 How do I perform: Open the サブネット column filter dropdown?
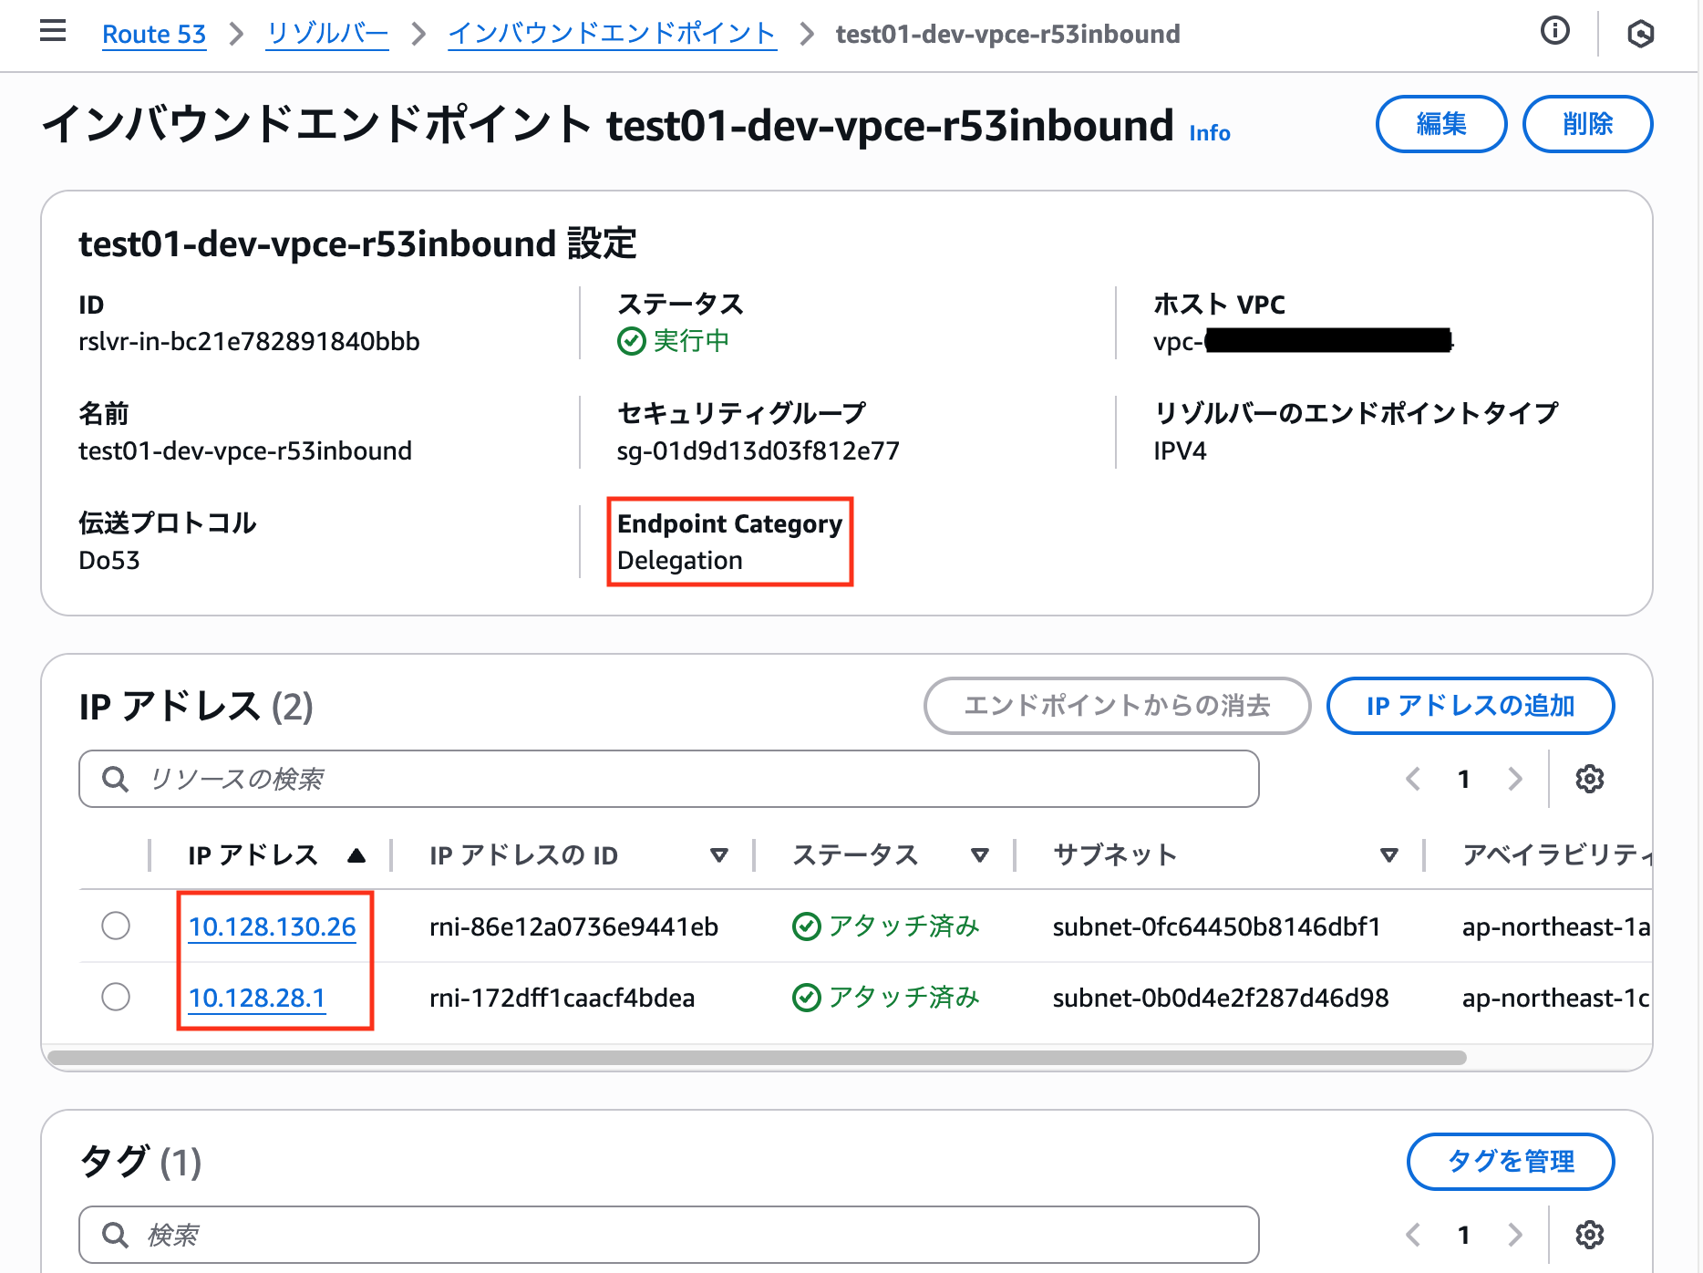1388,854
